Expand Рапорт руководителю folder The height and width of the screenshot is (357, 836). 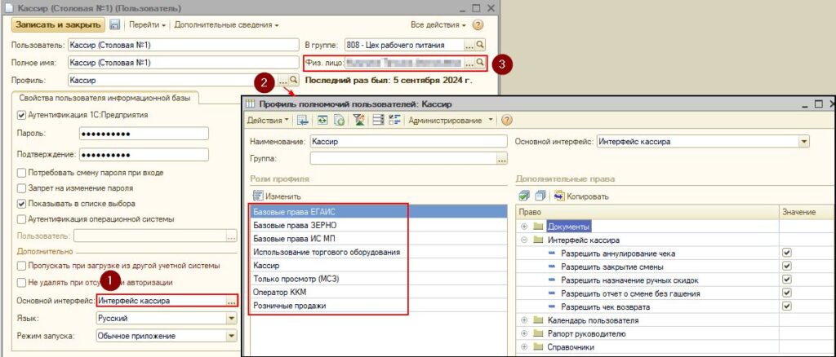pos(524,334)
